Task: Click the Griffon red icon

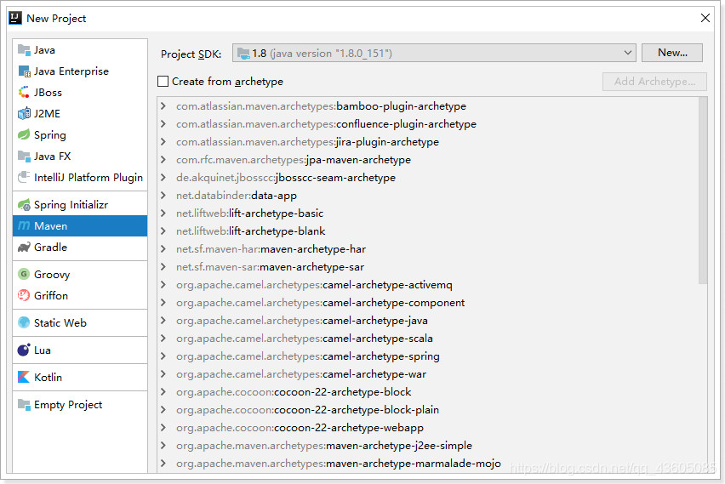Action: (24, 295)
